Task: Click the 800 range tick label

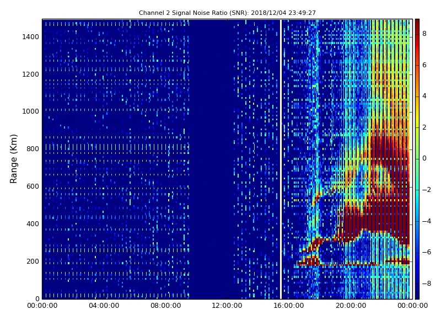Action: pos(33,149)
